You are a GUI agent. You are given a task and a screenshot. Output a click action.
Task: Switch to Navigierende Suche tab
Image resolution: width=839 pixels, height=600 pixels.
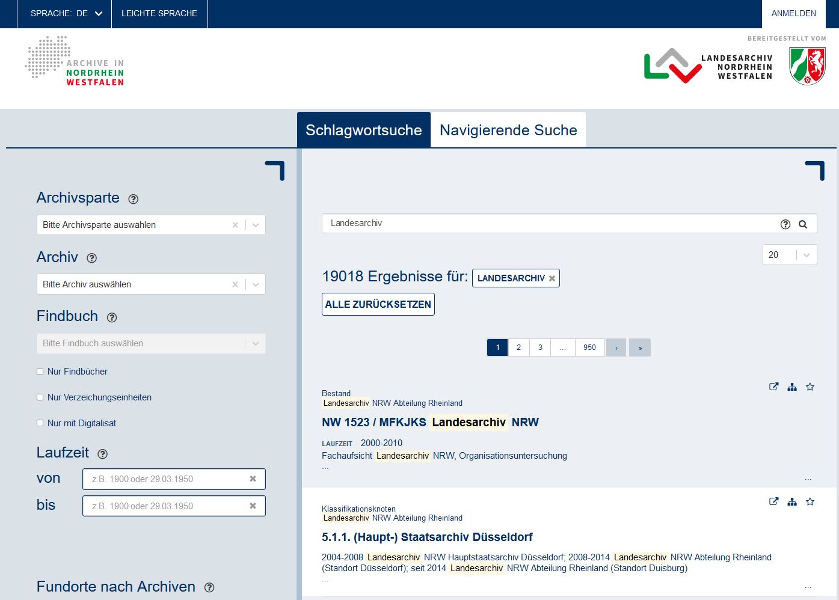click(508, 130)
